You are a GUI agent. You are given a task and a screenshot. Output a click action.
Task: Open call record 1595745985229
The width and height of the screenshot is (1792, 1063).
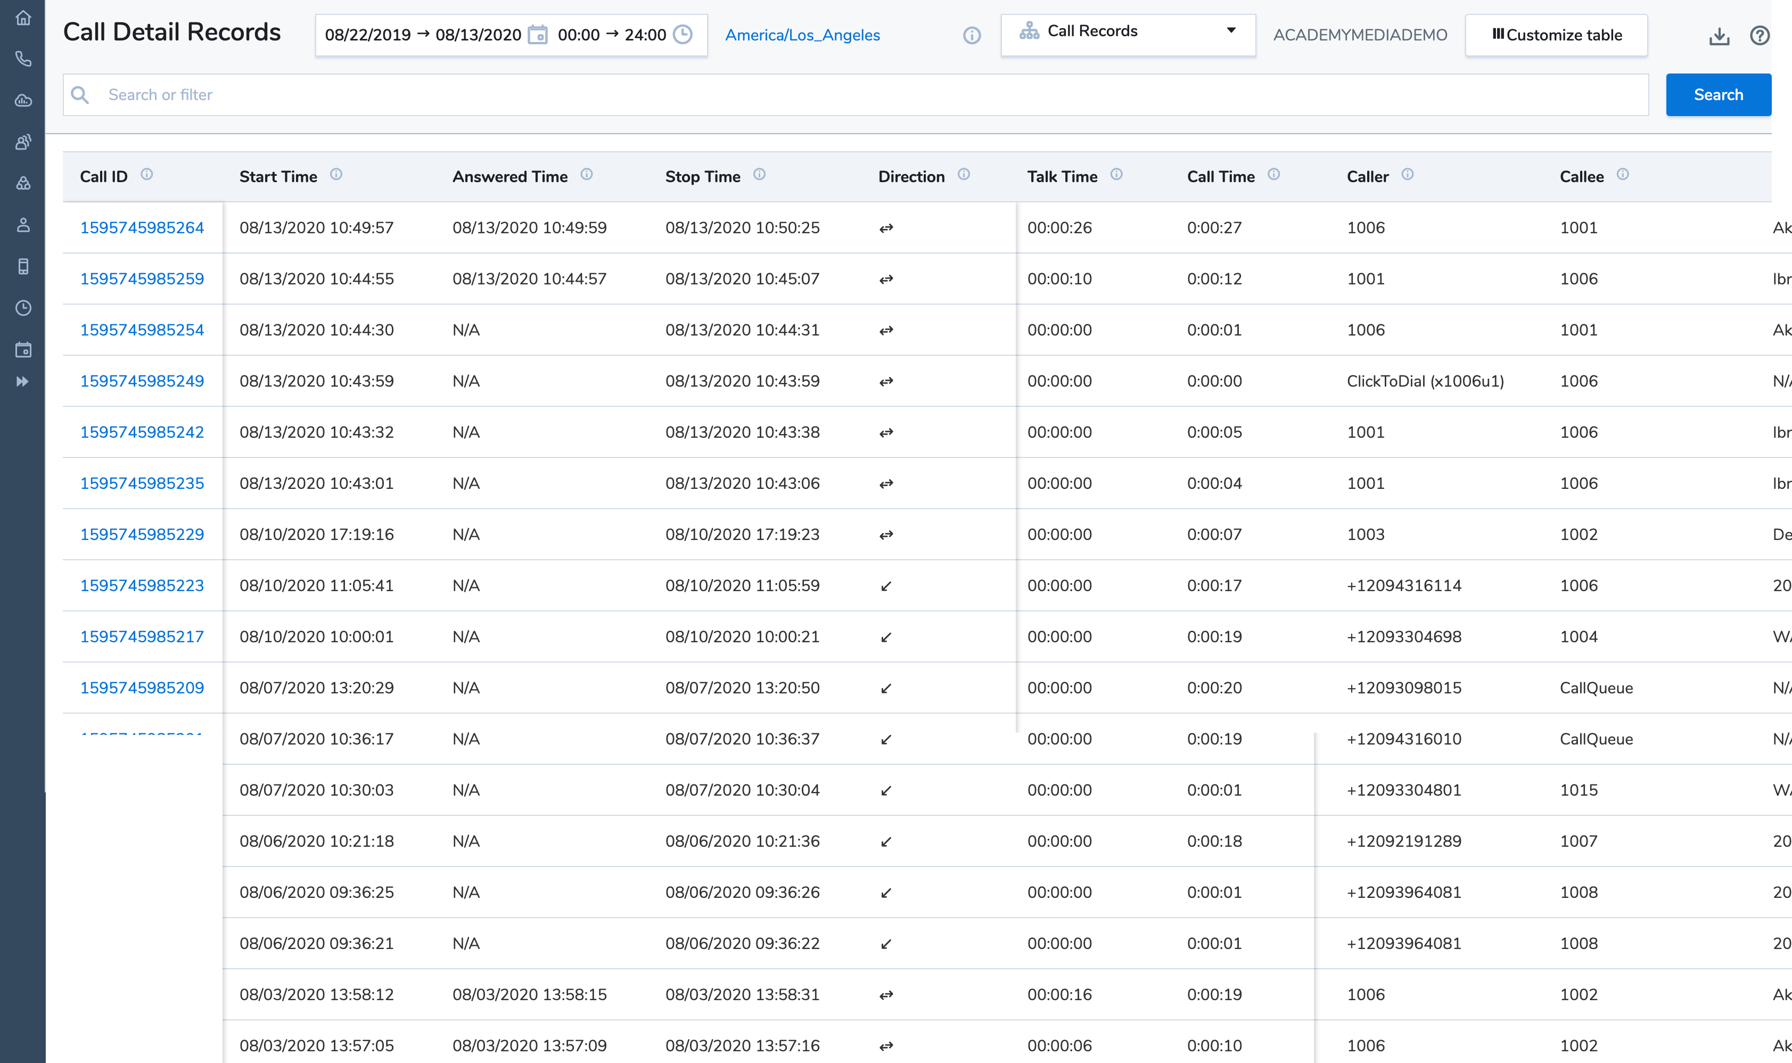(142, 534)
